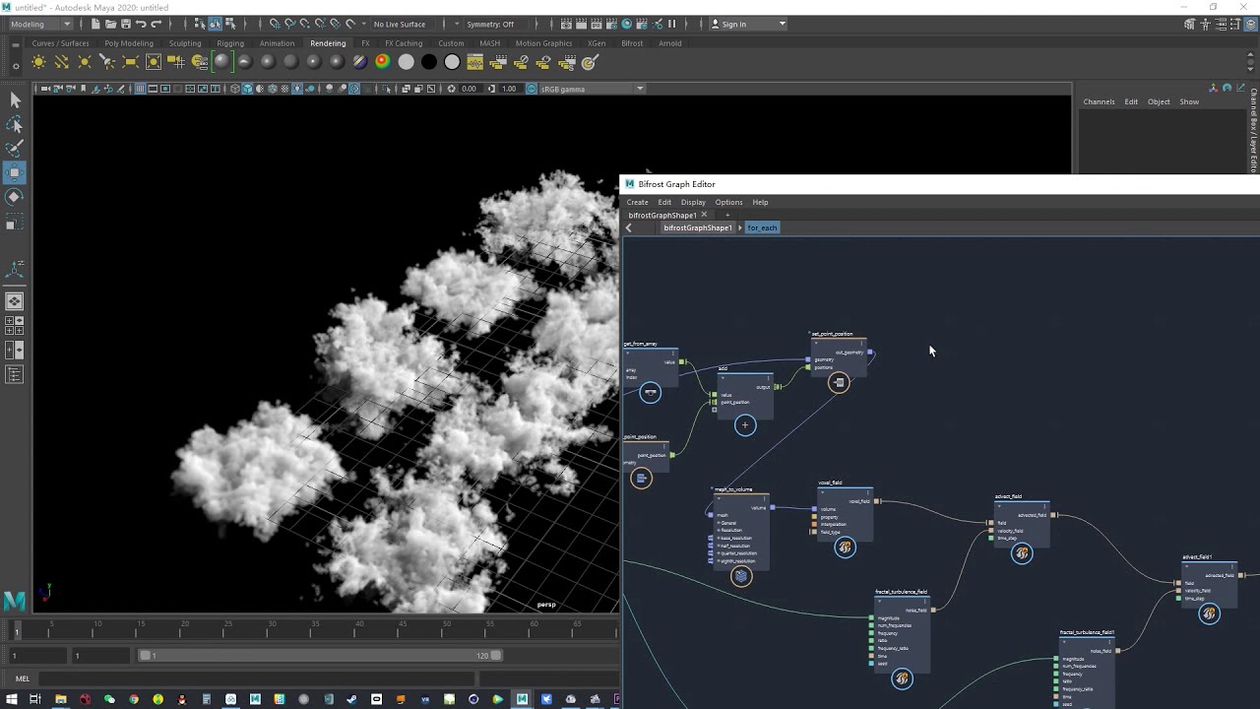Click the for_each breadcrumb in the Bifrost editor
This screenshot has height=709, width=1260.
(763, 227)
